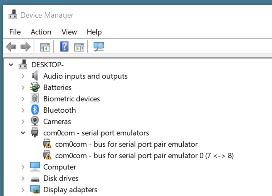Open the File menu
The height and width of the screenshot is (196, 272).
[x=15, y=32]
